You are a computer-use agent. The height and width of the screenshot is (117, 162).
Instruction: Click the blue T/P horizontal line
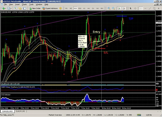coord(122,16)
